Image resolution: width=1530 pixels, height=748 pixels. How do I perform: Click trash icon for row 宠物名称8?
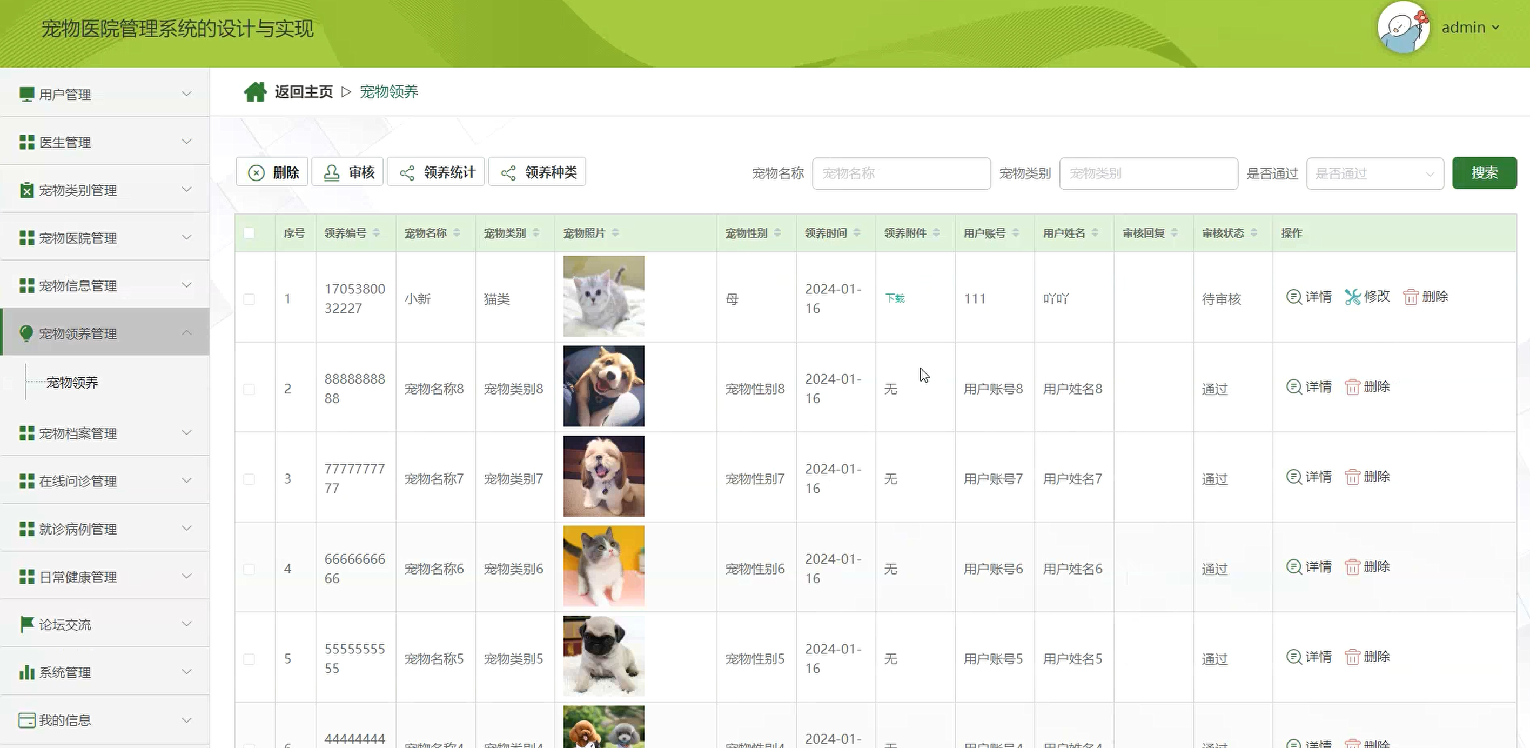click(x=1352, y=387)
